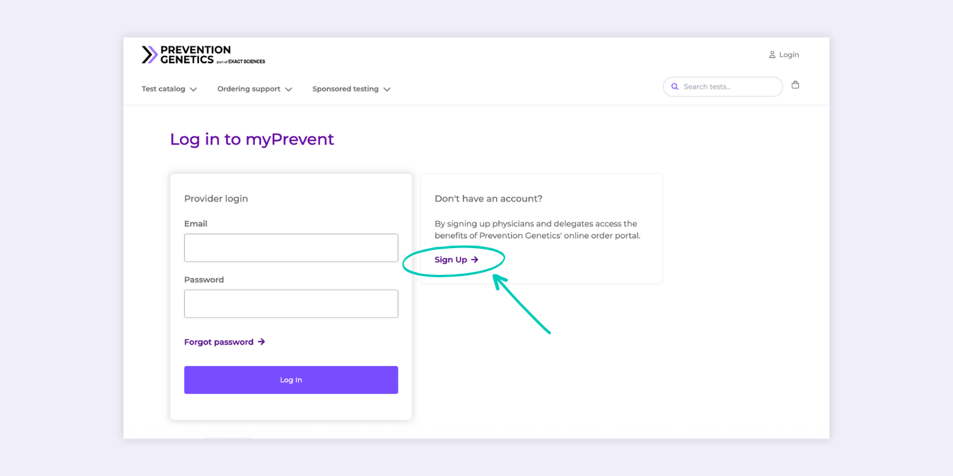Image resolution: width=953 pixels, height=476 pixels.
Task: Open the Test catalog menu label
Action: [x=163, y=89]
